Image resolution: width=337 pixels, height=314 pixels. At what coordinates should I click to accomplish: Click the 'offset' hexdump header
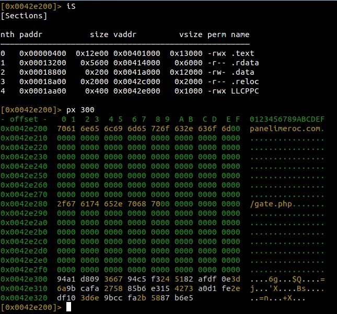tap(24, 119)
